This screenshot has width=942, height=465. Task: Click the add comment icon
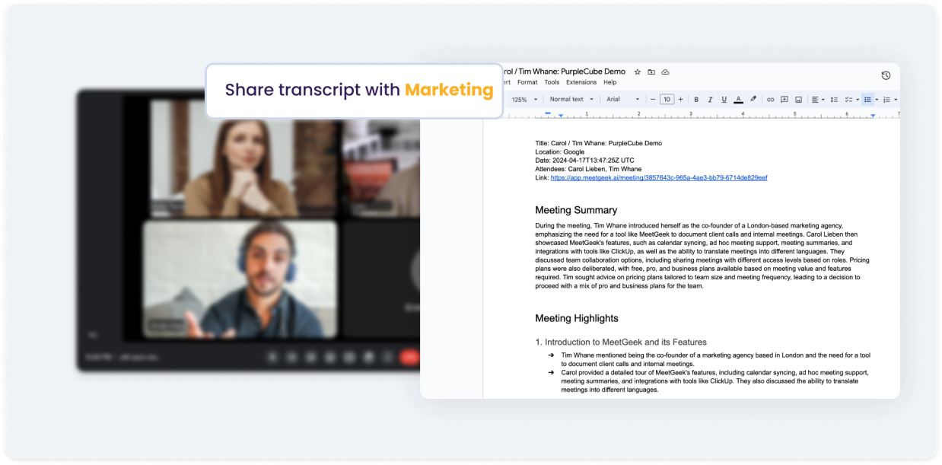pyautogui.click(x=784, y=99)
